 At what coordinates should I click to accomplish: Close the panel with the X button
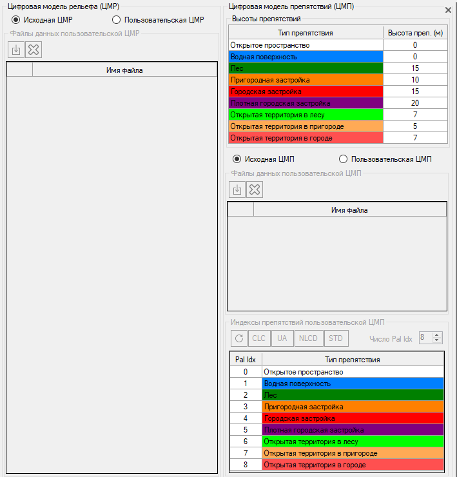[x=448, y=10]
